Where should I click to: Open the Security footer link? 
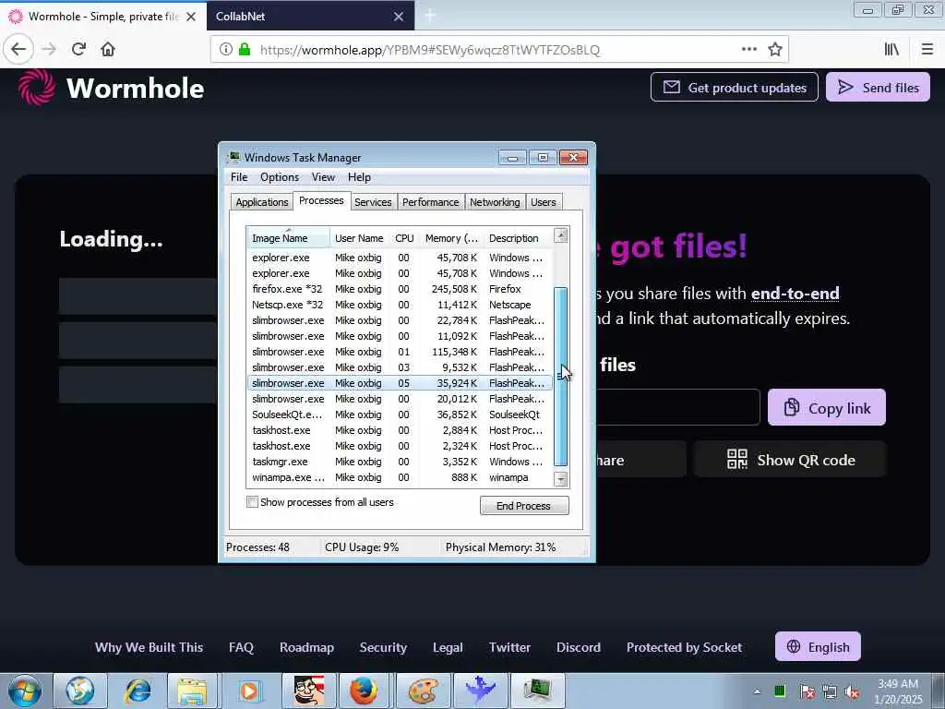(x=383, y=647)
